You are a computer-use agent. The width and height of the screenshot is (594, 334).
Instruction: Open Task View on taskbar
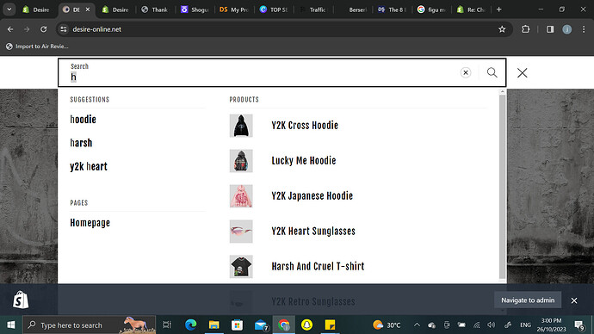tap(167, 325)
